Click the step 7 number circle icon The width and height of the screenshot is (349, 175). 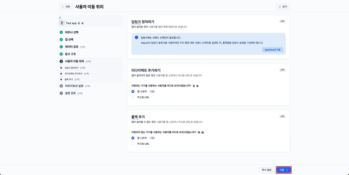[x=61, y=93]
